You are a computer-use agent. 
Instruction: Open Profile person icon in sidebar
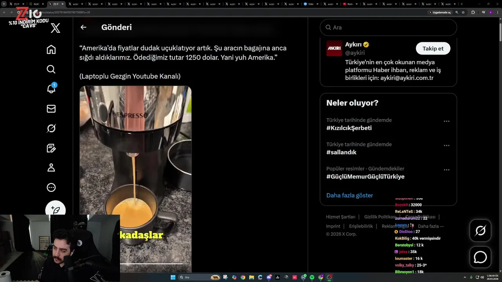click(x=51, y=168)
